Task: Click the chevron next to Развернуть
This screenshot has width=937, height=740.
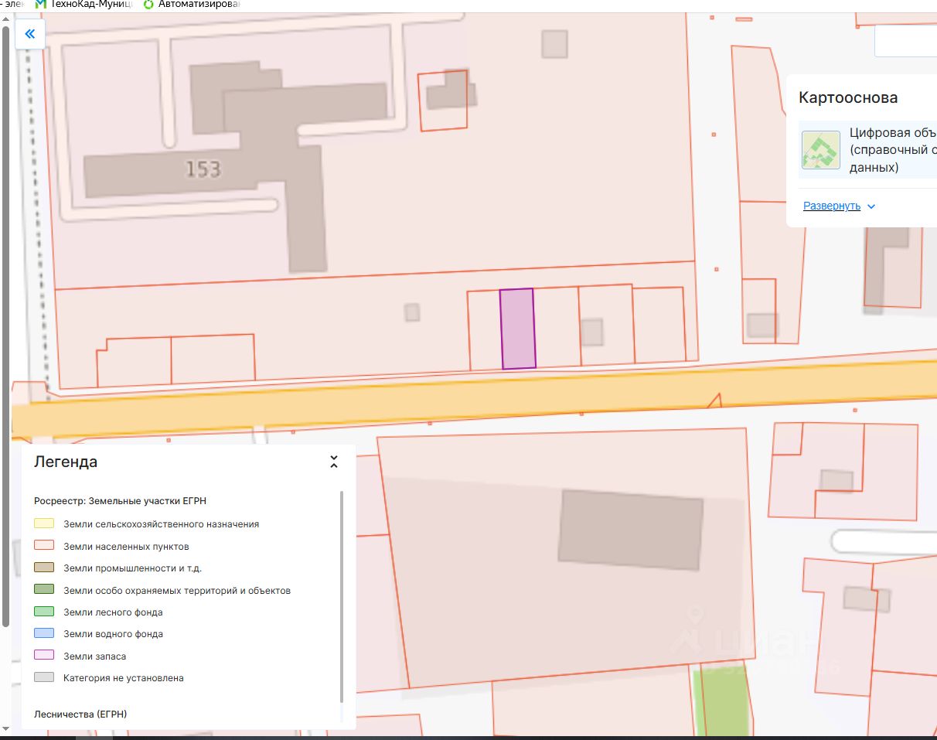Action: click(x=871, y=206)
